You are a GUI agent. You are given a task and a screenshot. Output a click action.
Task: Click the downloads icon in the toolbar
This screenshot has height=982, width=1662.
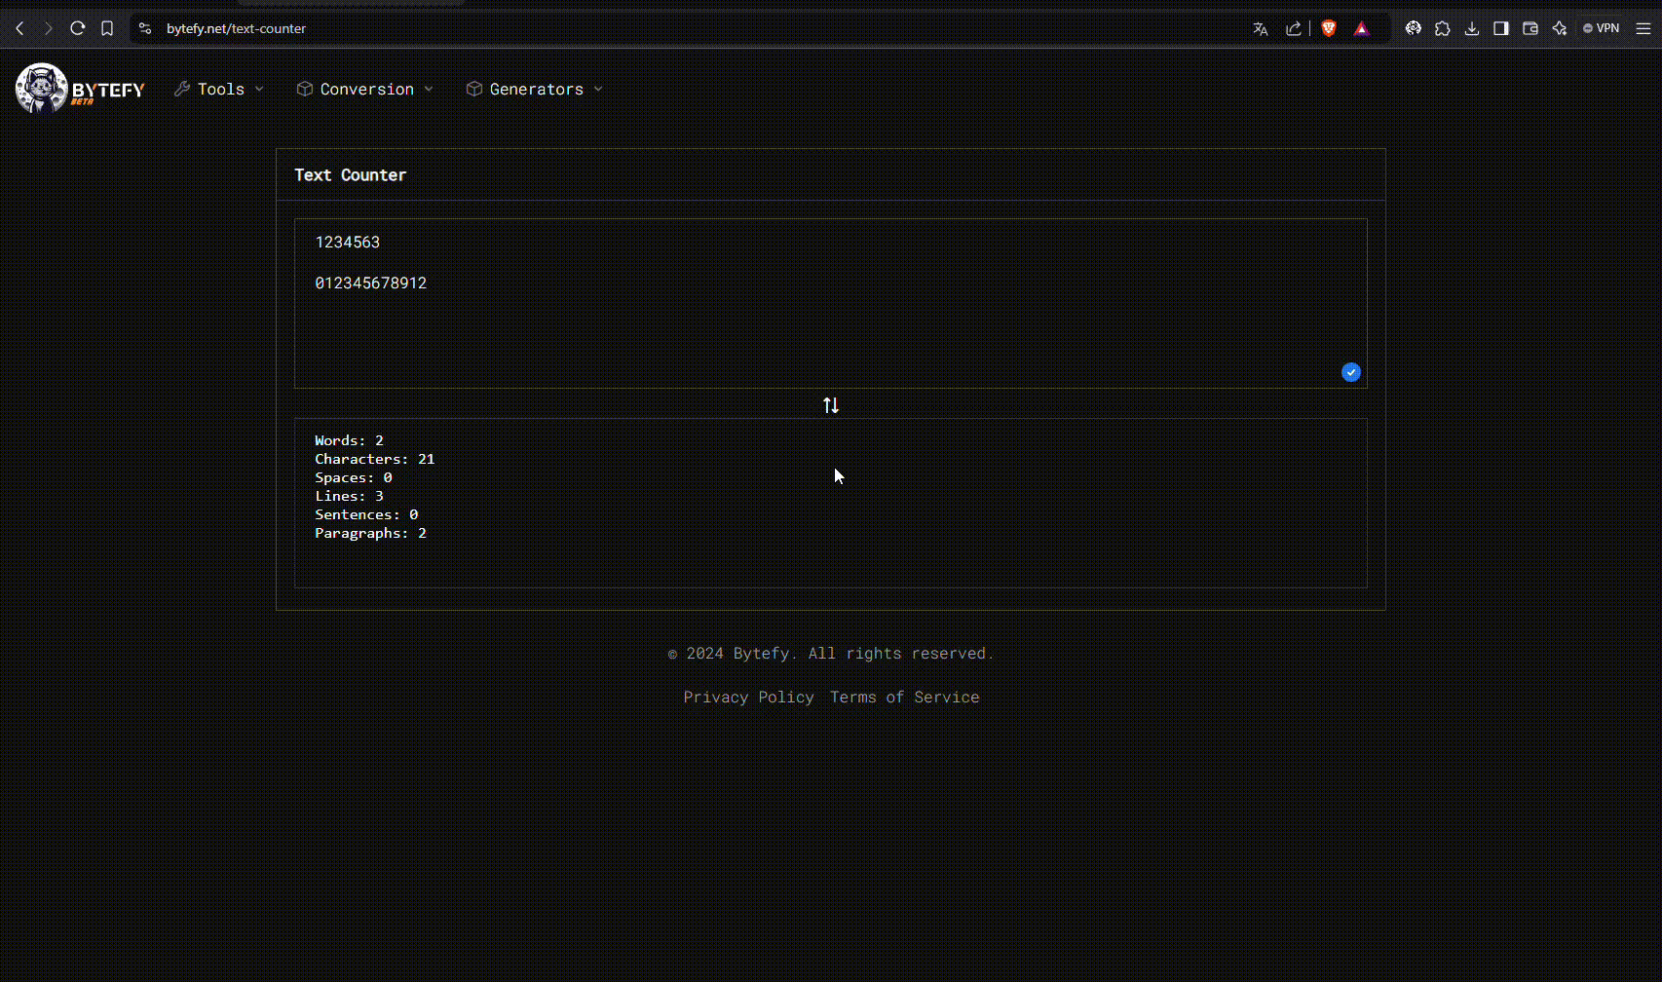(x=1472, y=28)
